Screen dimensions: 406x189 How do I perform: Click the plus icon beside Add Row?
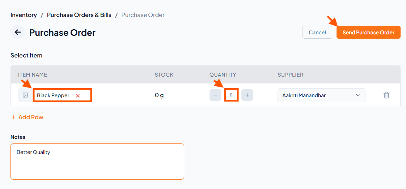[x=13, y=117]
